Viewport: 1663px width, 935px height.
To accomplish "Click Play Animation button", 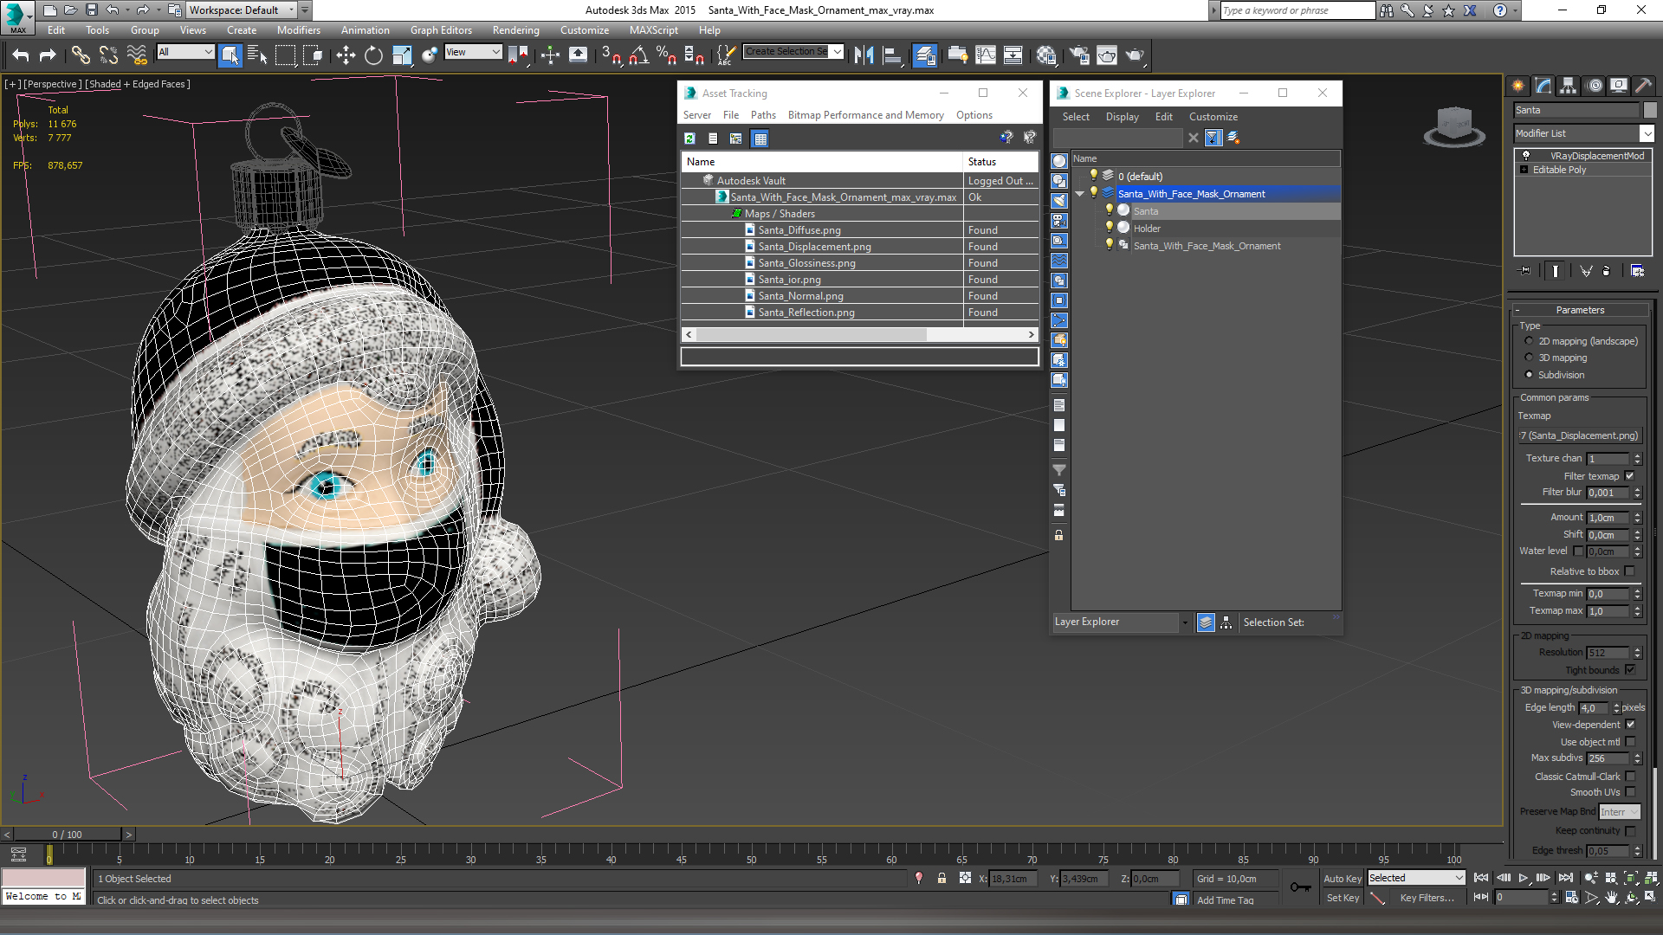I will click(x=1523, y=878).
